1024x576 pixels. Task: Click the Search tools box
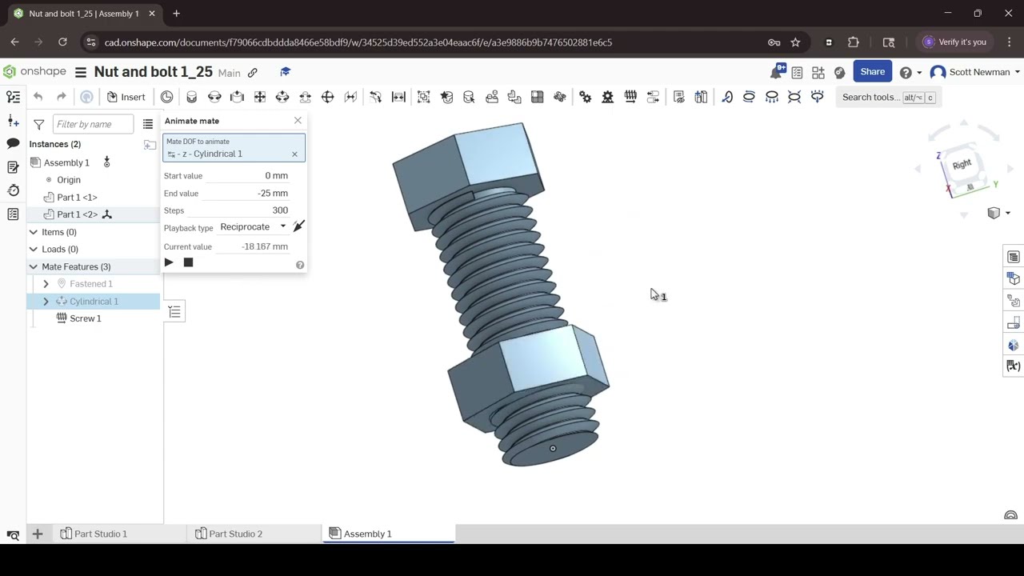coord(889,97)
